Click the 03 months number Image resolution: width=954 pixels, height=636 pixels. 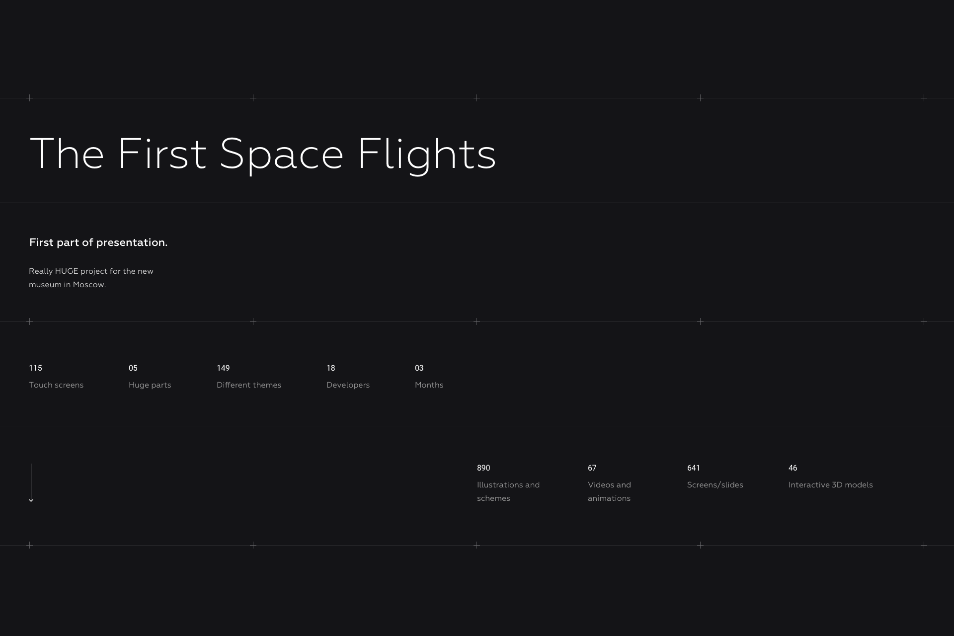point(419,368)
